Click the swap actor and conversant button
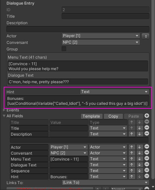This screenshot has width=155, height=190. (x=146, y=36)
